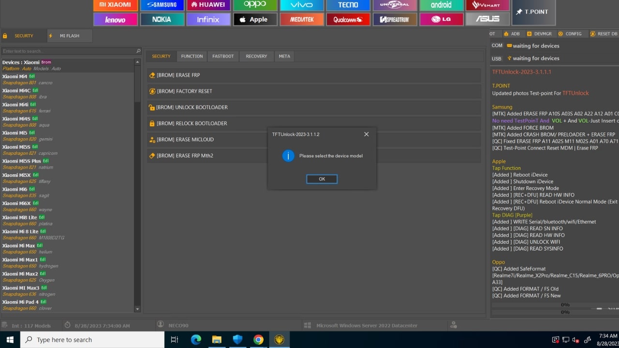Image resolution: width=619 pixels, height=348 pixels.
Task: Click the device list scroll-down arrow
Action: pos(137,309)
